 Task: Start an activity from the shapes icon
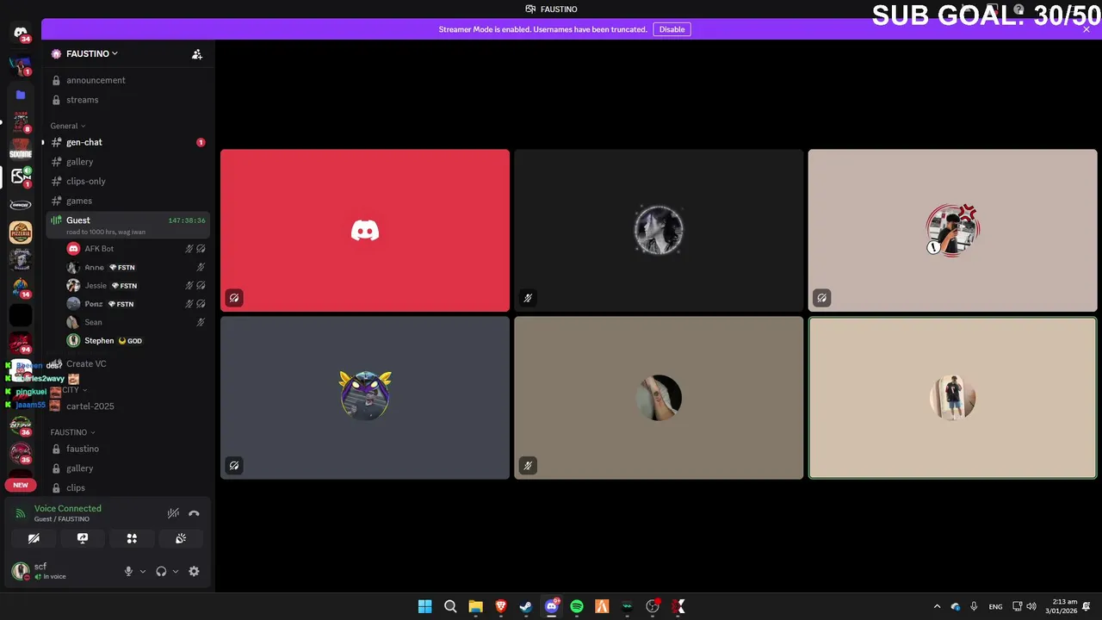point(132,538)
